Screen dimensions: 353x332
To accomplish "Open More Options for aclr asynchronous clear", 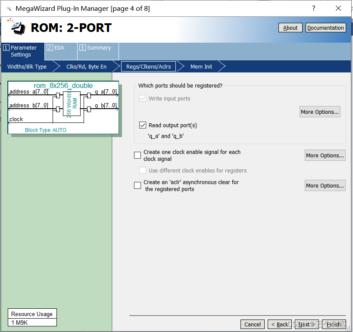I will coord(325,185).
